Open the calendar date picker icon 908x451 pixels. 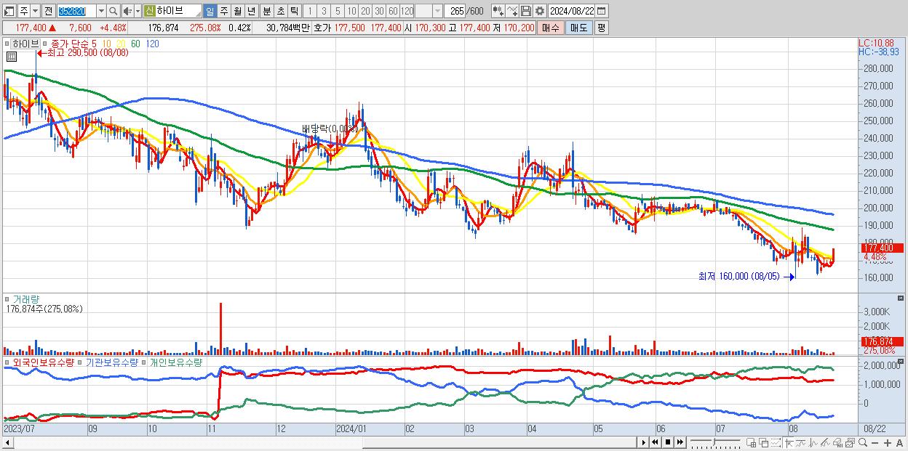coord(602,11)
